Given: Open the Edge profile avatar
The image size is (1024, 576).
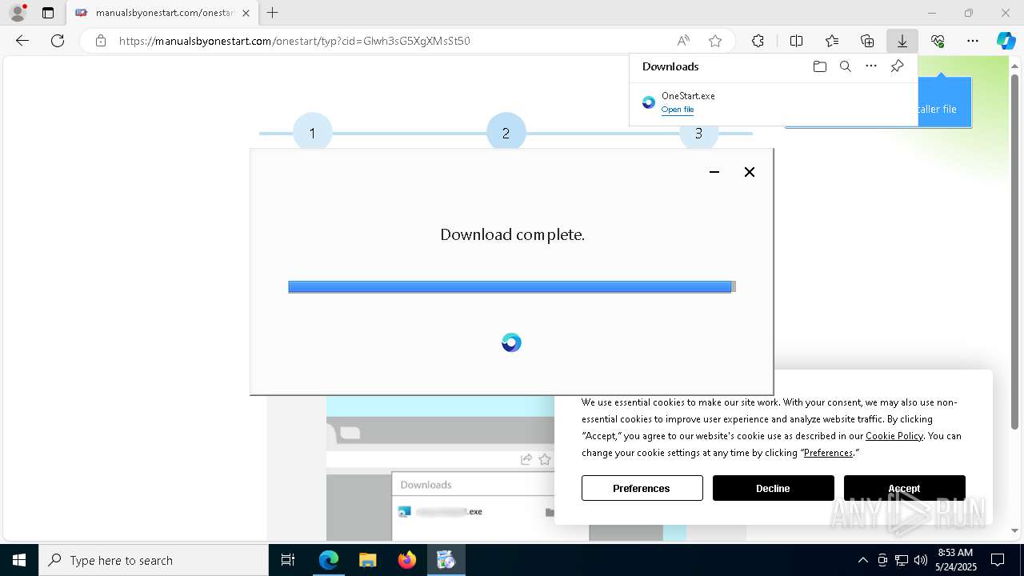Looking at the screenshot, I should pos(18,13).
